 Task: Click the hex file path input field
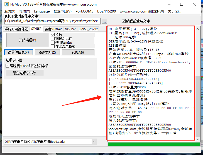(52, 21)
